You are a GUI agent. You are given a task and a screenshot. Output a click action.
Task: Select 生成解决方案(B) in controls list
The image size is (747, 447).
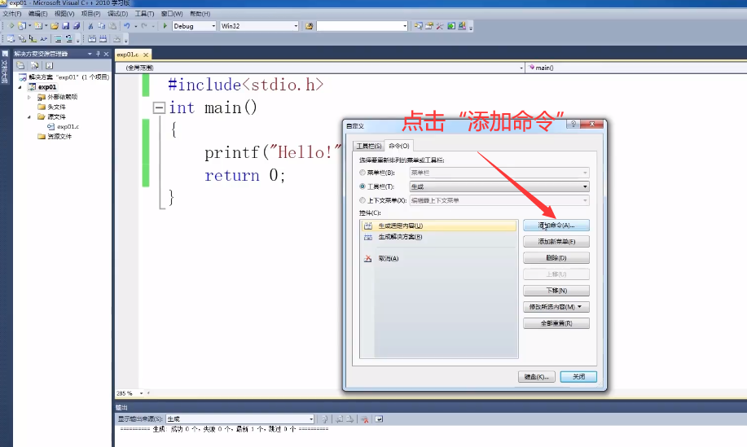tap(439, 237)
